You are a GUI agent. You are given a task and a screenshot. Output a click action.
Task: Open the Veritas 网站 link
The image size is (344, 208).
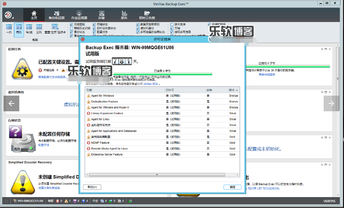click(x=151, y=84)
